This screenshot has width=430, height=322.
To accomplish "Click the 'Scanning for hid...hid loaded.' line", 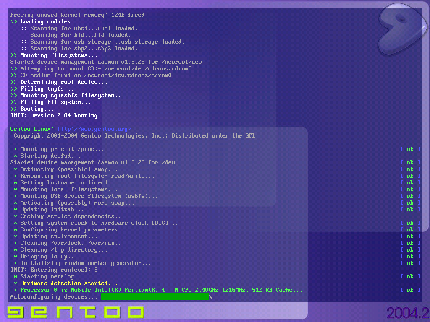I will 76,35.
